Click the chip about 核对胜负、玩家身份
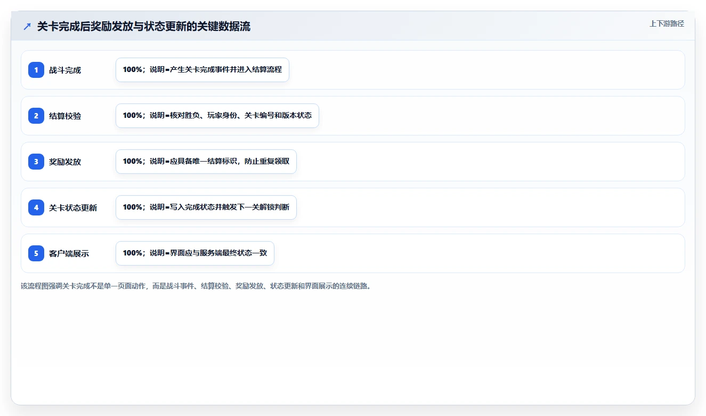Image resolution: width=706 pixels, height=416 pixels. (x=217, y=116)
